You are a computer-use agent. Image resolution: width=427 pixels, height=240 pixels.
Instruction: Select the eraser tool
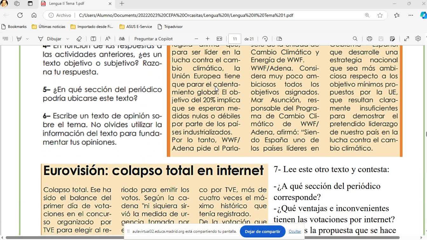79,39
